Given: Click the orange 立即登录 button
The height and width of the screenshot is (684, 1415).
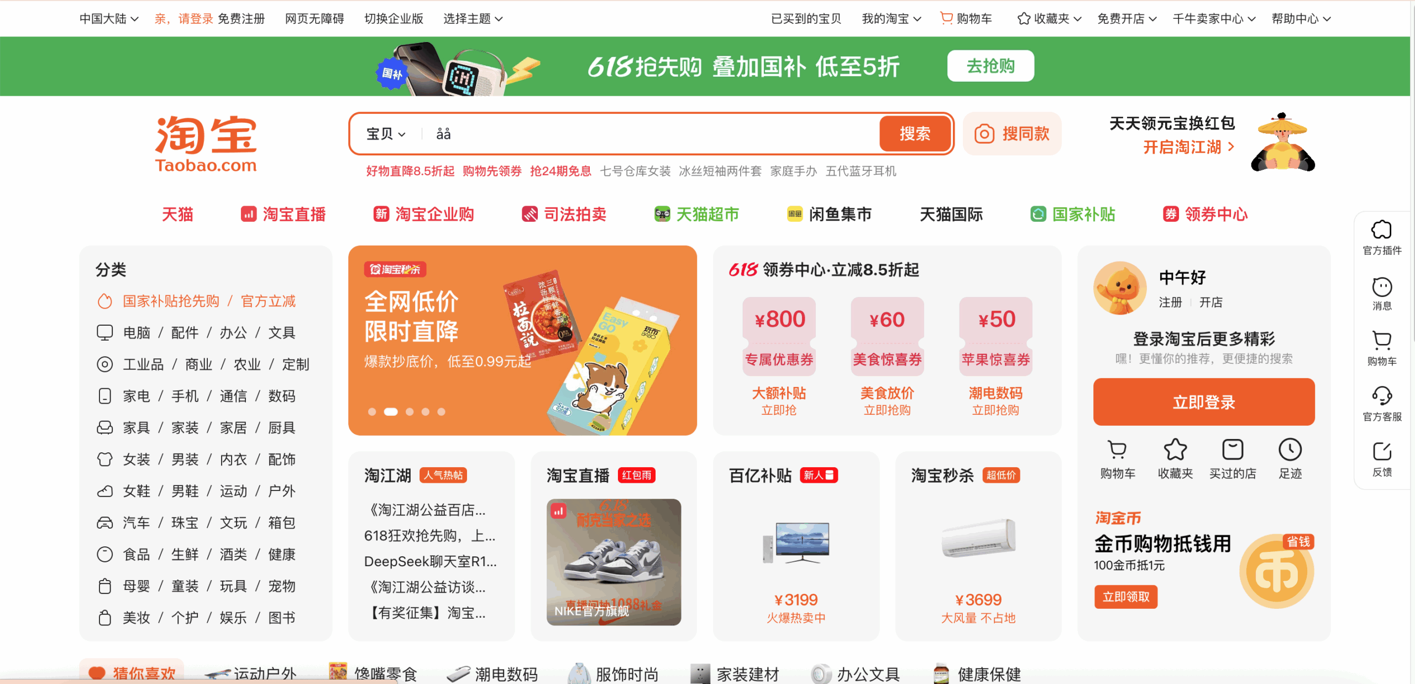Looking at the screenshot, I should coord(1203,402).
